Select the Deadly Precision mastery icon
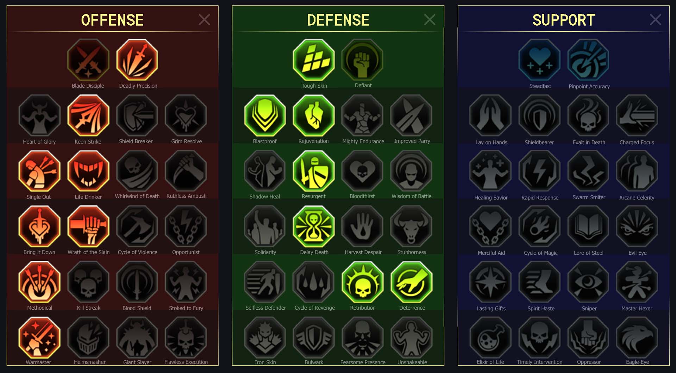This screenshot has width=676, height=373. (137, 60)
